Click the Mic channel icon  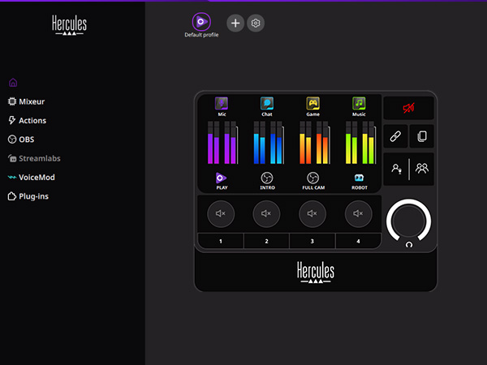pyautogui.click(x=221, y=104)
